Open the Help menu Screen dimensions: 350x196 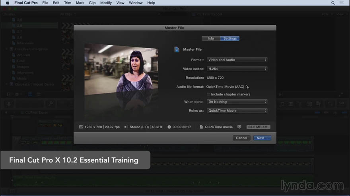click(x=151, y=3)
